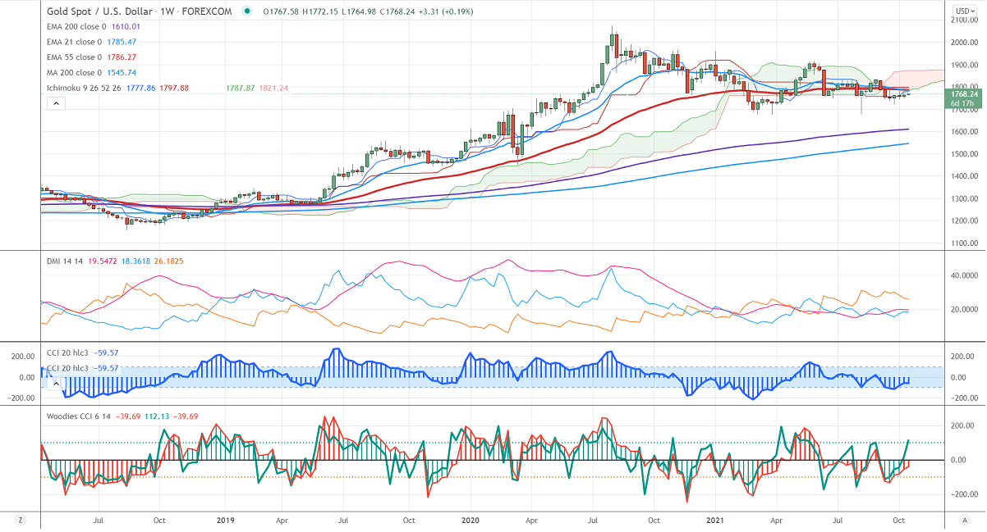Click the 2021 label on the time axis
Image resolution: width=987 pixels, height=532 pixels.
(x=714, y=520)
